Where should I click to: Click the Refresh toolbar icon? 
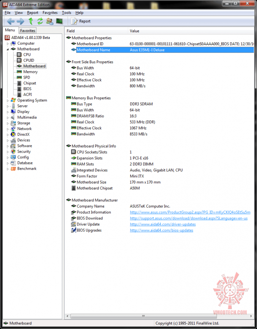pyautogui.click(x=40, y=21)
